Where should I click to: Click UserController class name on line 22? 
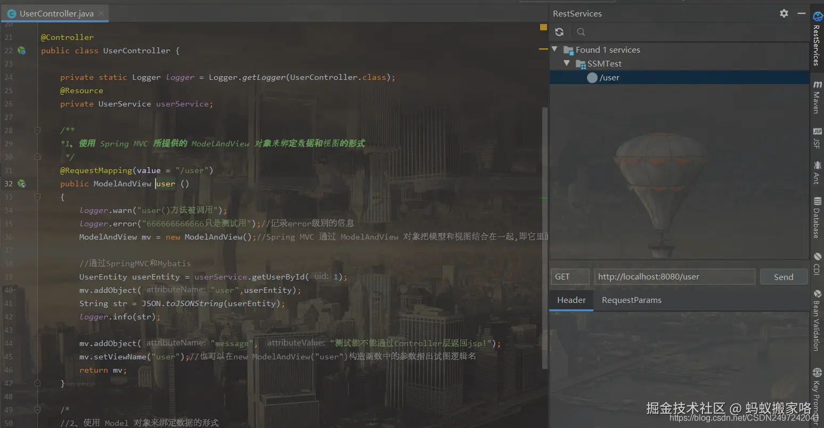coord(137,51)
